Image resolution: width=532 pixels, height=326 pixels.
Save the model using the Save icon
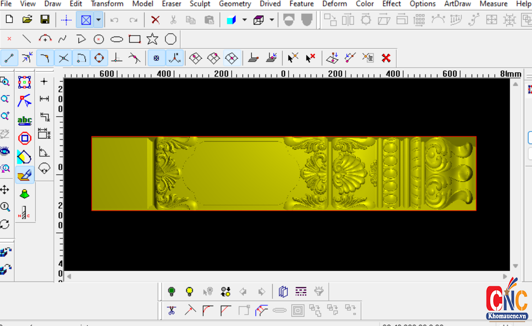tap(45, 19)
